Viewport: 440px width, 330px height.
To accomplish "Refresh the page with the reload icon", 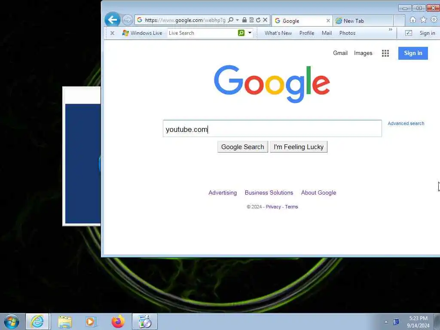I will coord(258,20).
